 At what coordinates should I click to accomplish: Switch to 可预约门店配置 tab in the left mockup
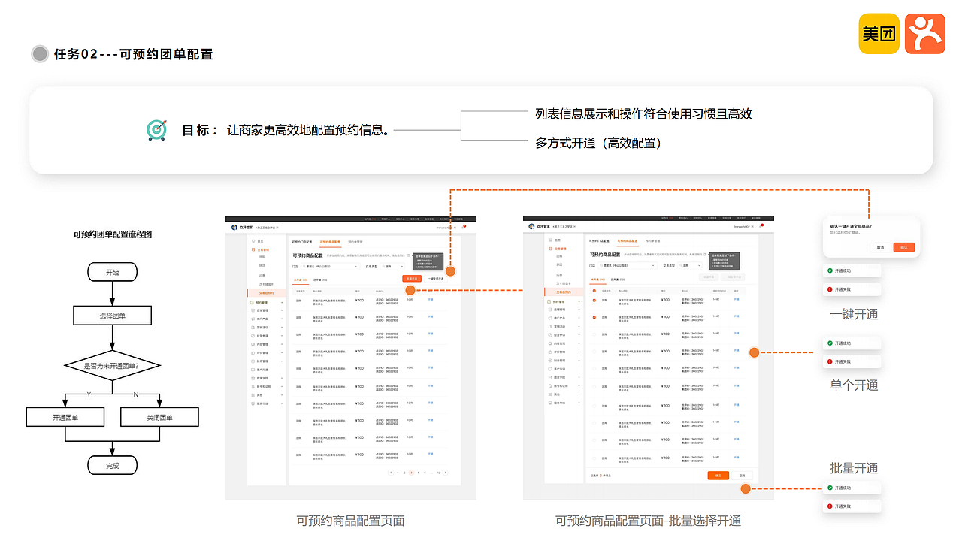pos(302,242)
